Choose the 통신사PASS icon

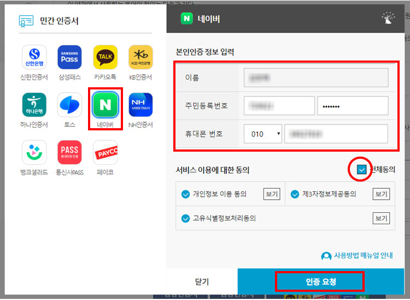(69, 152)
